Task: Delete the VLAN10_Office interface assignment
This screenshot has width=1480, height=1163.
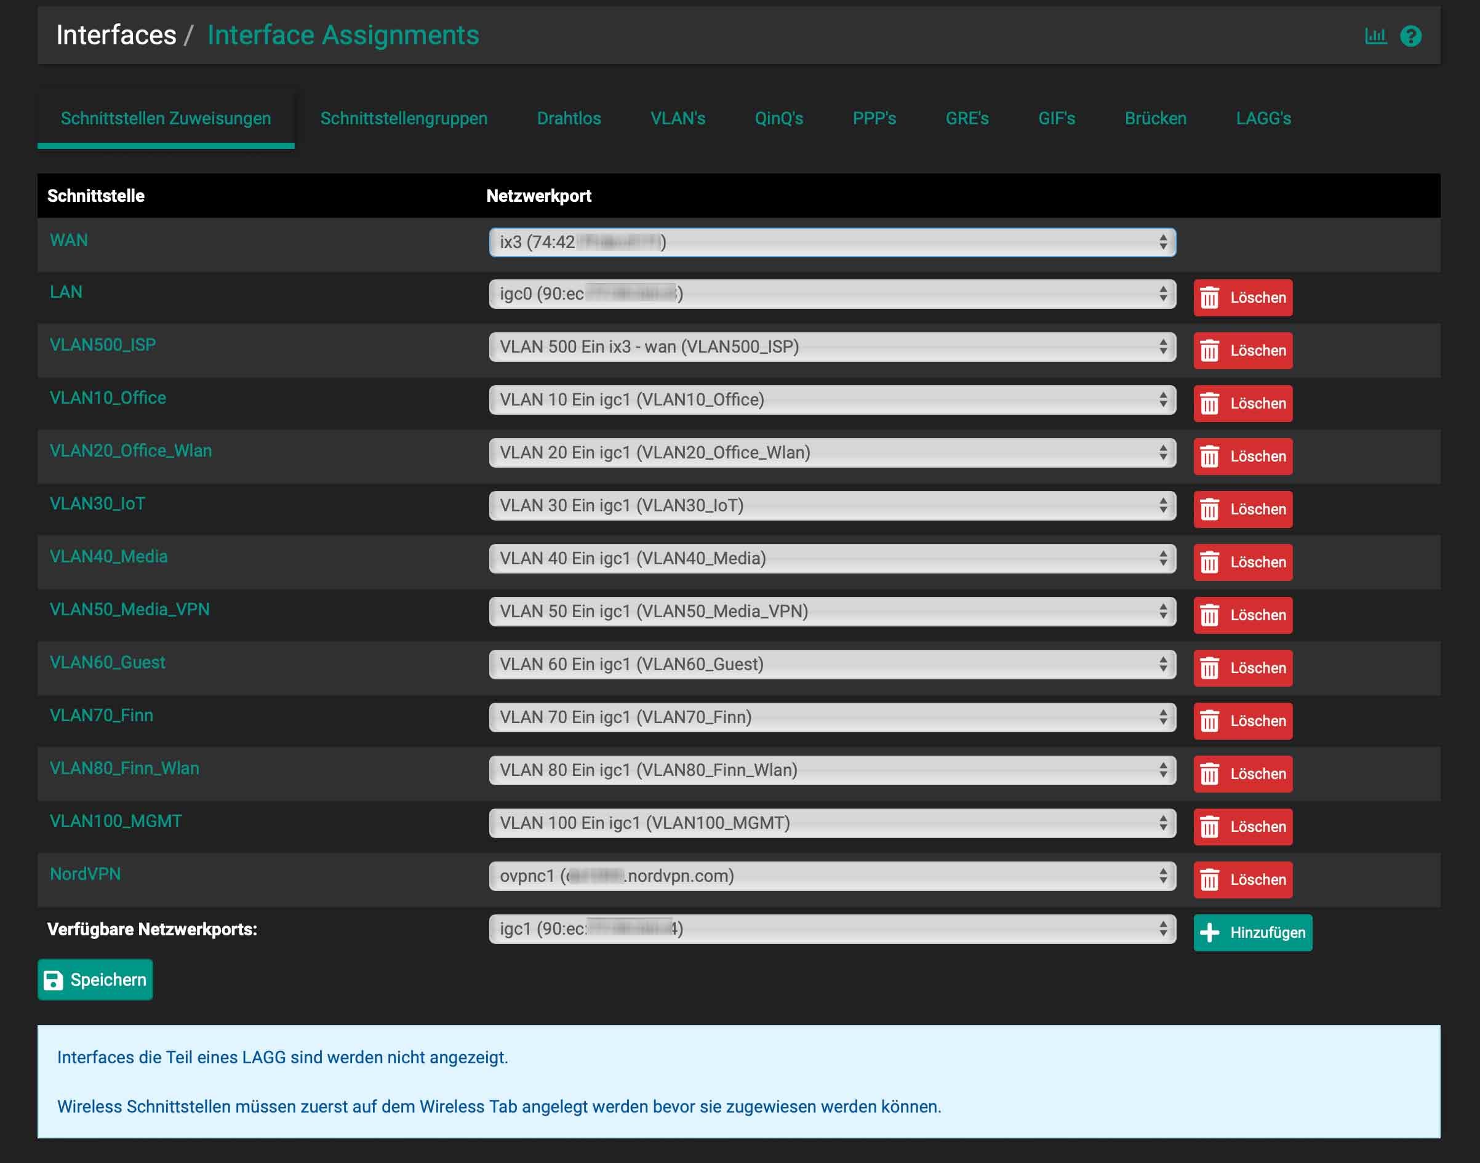Action: [1242, 403]
